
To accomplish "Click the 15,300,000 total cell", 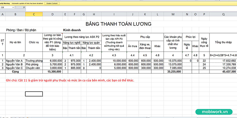I will pyautogui.click(x=52, y=72).
